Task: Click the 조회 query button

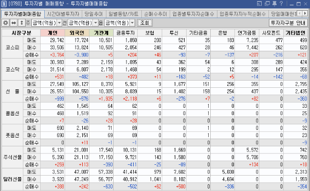Action: click(144, 23)
